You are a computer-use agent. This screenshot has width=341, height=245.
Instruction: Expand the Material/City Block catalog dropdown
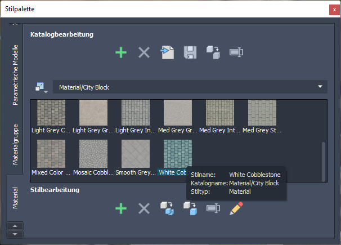[190, 87]
